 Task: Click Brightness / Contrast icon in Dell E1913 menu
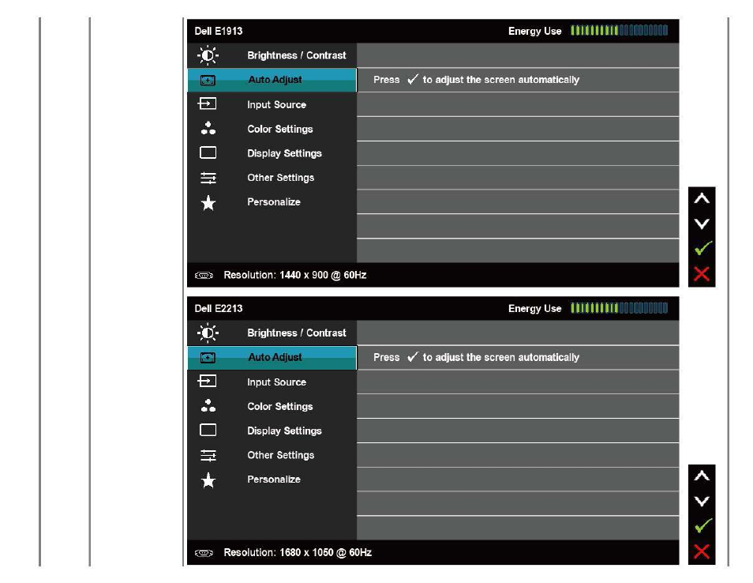(208, 56)
